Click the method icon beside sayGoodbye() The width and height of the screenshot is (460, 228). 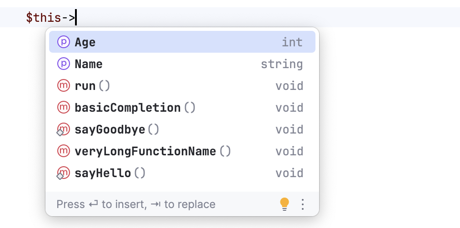tap(63, 129)
